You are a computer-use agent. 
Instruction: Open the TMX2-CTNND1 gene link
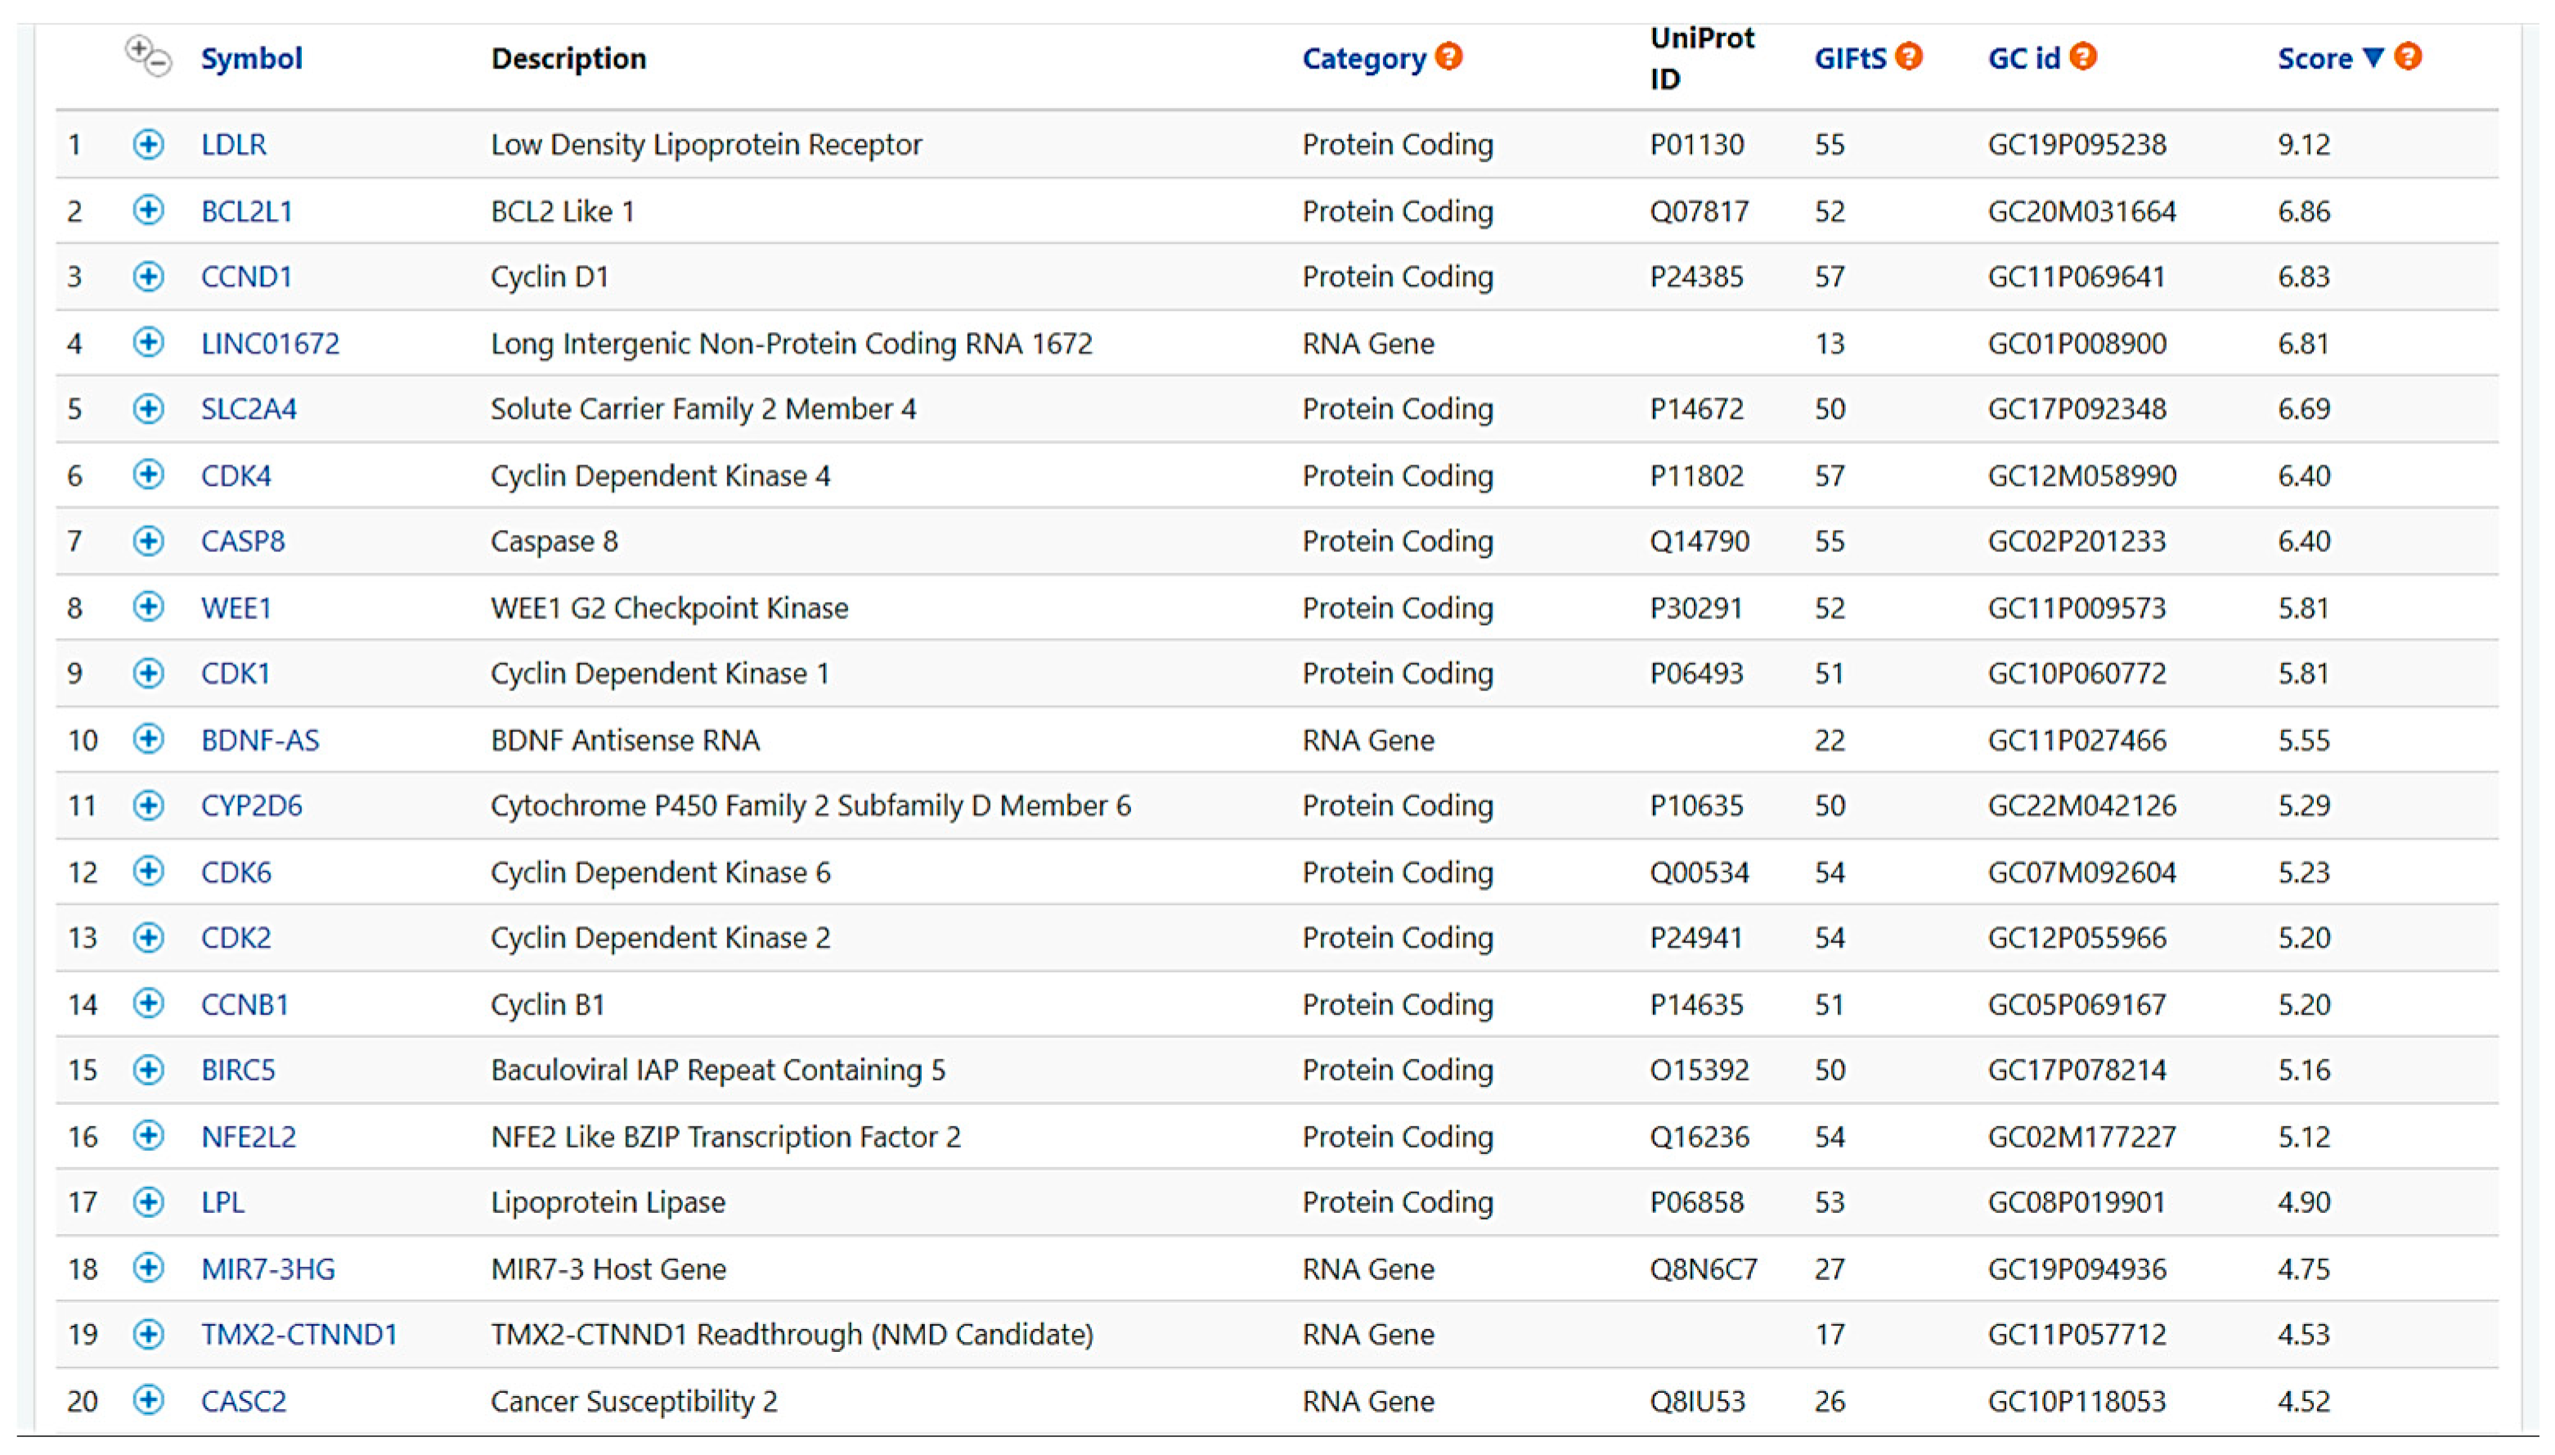click(x=299, y=1334)
